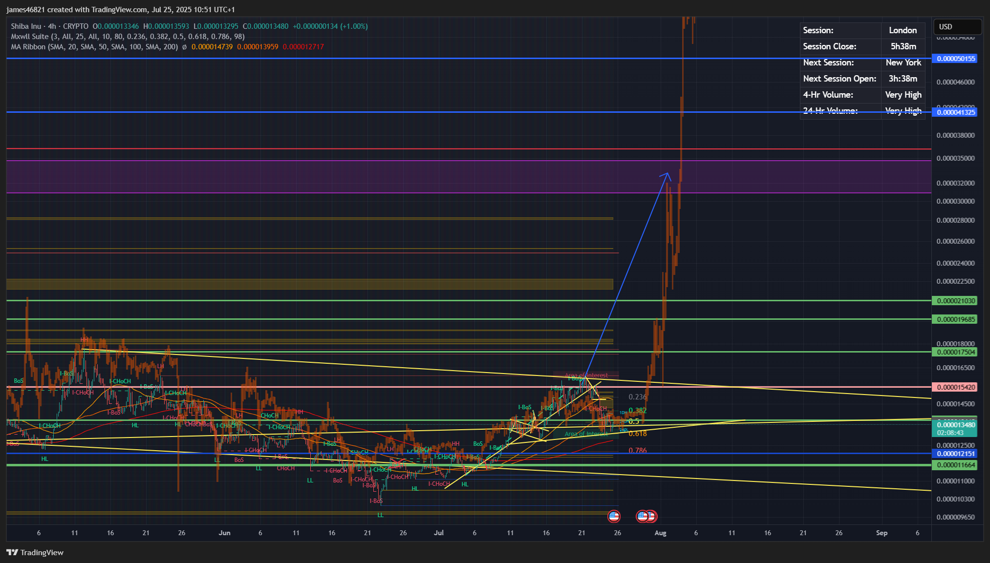Click the 0.000046000 price axis tick
Screen dimensions: 990x563
click(955, 82)
